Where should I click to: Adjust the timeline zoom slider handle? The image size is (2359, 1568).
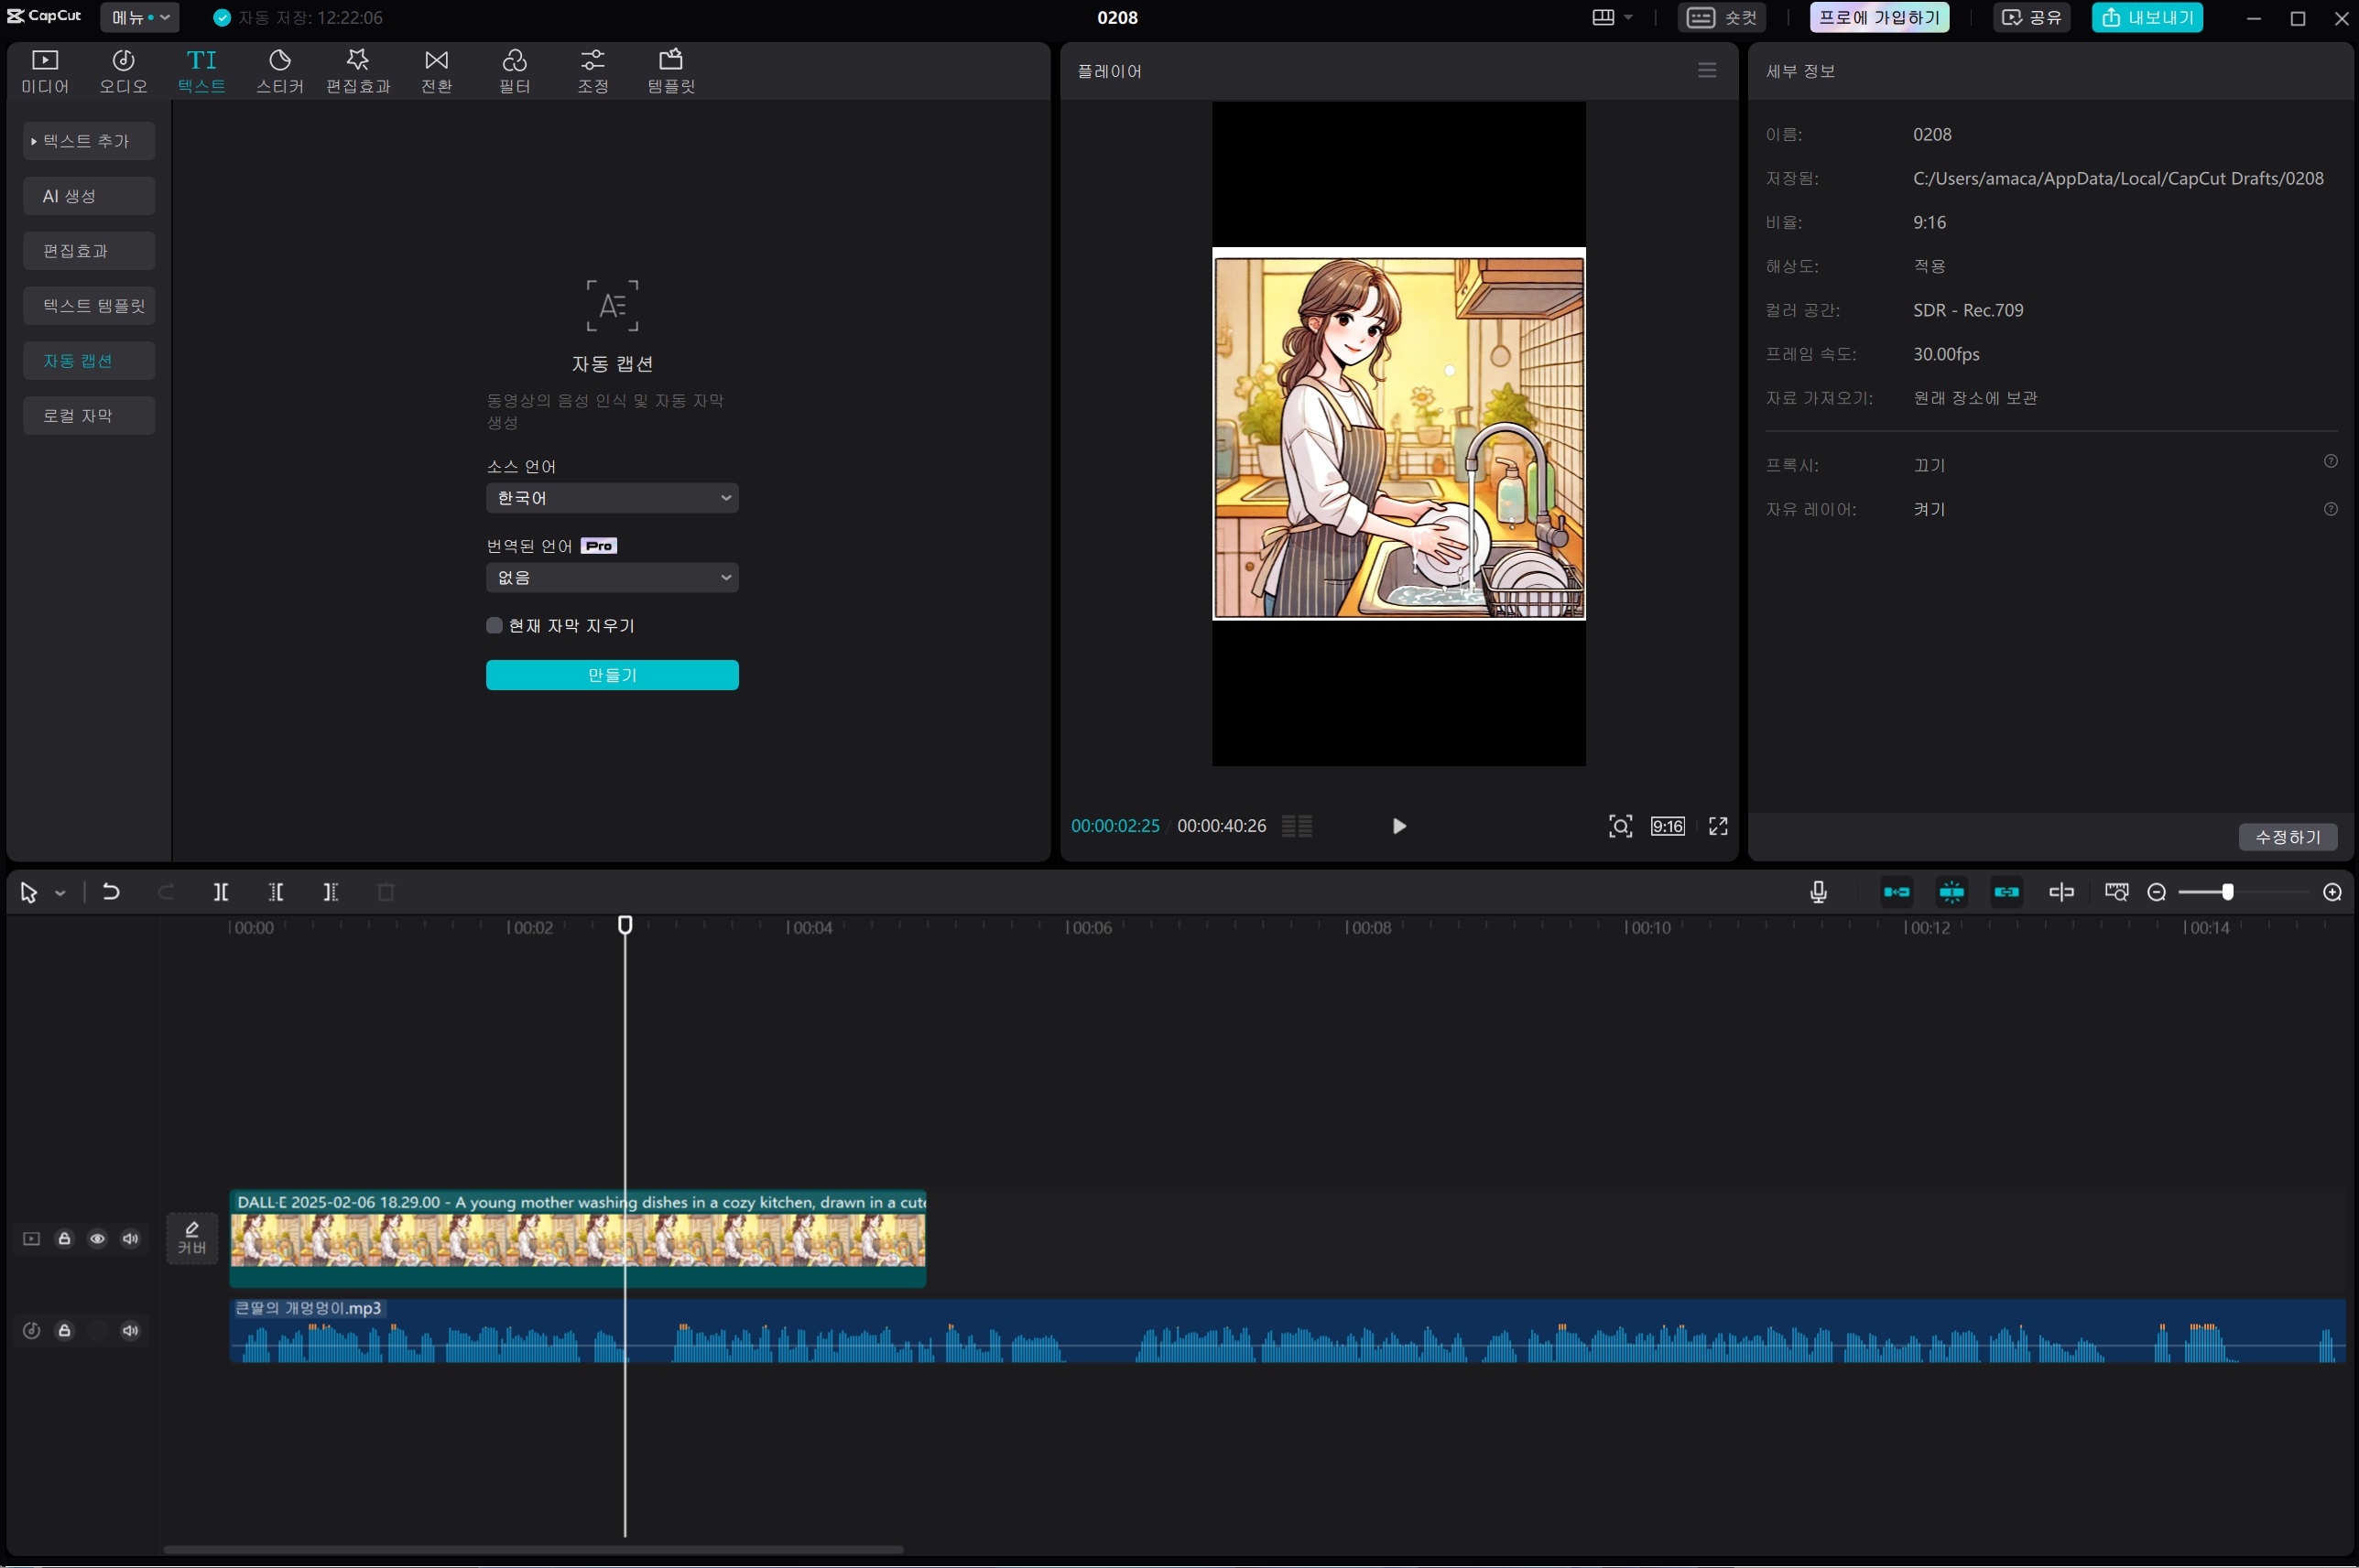coord(2228,892)
